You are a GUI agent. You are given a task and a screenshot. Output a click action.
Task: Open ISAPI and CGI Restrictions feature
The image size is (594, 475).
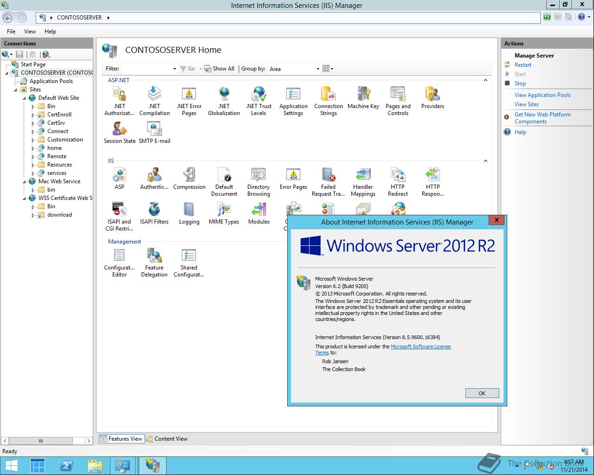(119, 217)
